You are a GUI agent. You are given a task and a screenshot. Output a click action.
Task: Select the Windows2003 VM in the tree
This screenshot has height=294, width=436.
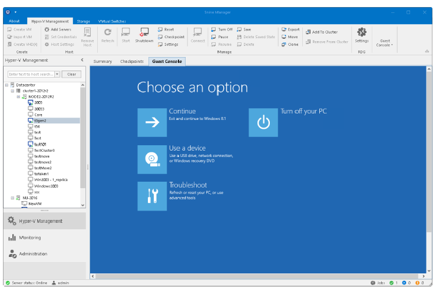[x=45, y=185]
